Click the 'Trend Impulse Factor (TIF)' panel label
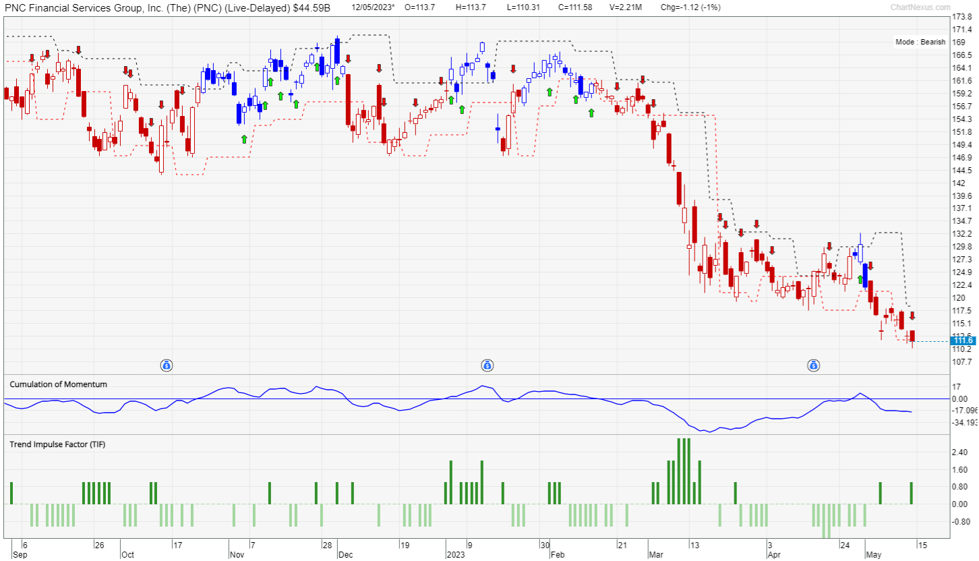This screenshot has width=979, height=561. (57, 444)
